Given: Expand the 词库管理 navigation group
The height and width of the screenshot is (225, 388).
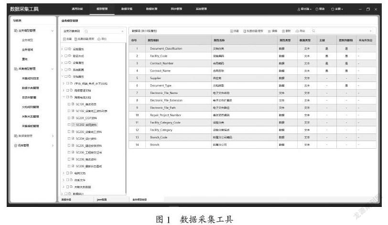Looking at the screenshot, I should (x=53, y=145).
